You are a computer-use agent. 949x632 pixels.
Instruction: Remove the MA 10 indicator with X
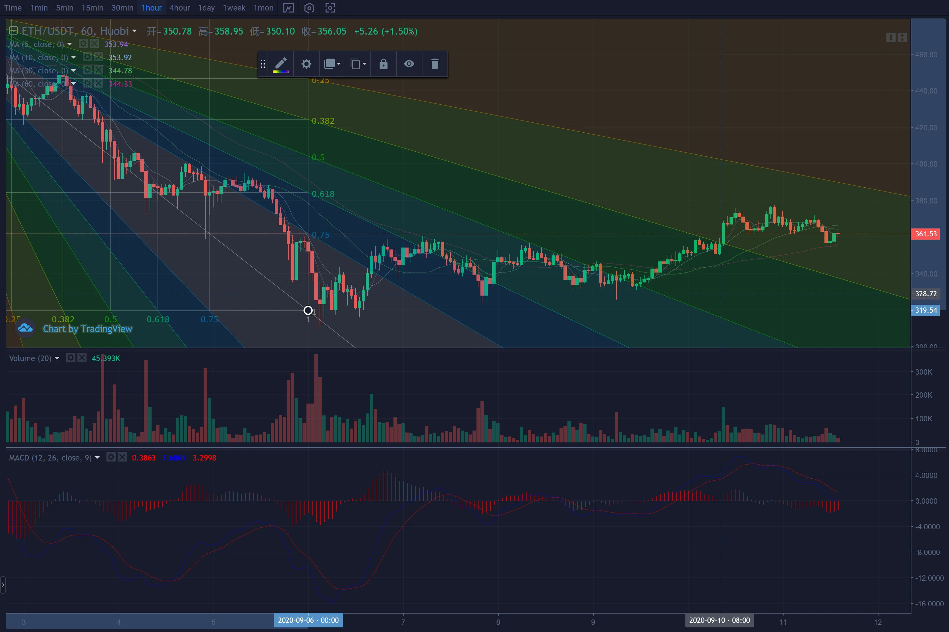tap(99, 57)
